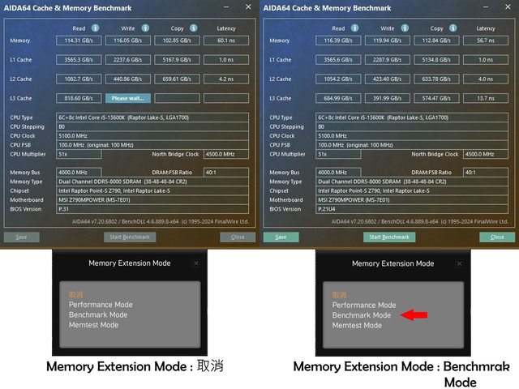This screenshot has height=389, width=519.
Task: Click the Read info icon in left window
Action: pyautogui.click(x=96, y=28)
